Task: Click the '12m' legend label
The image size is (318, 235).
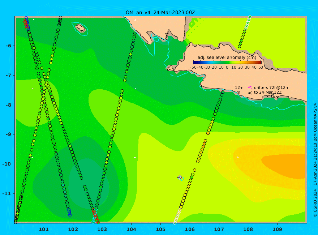Action: coord(239,87)
